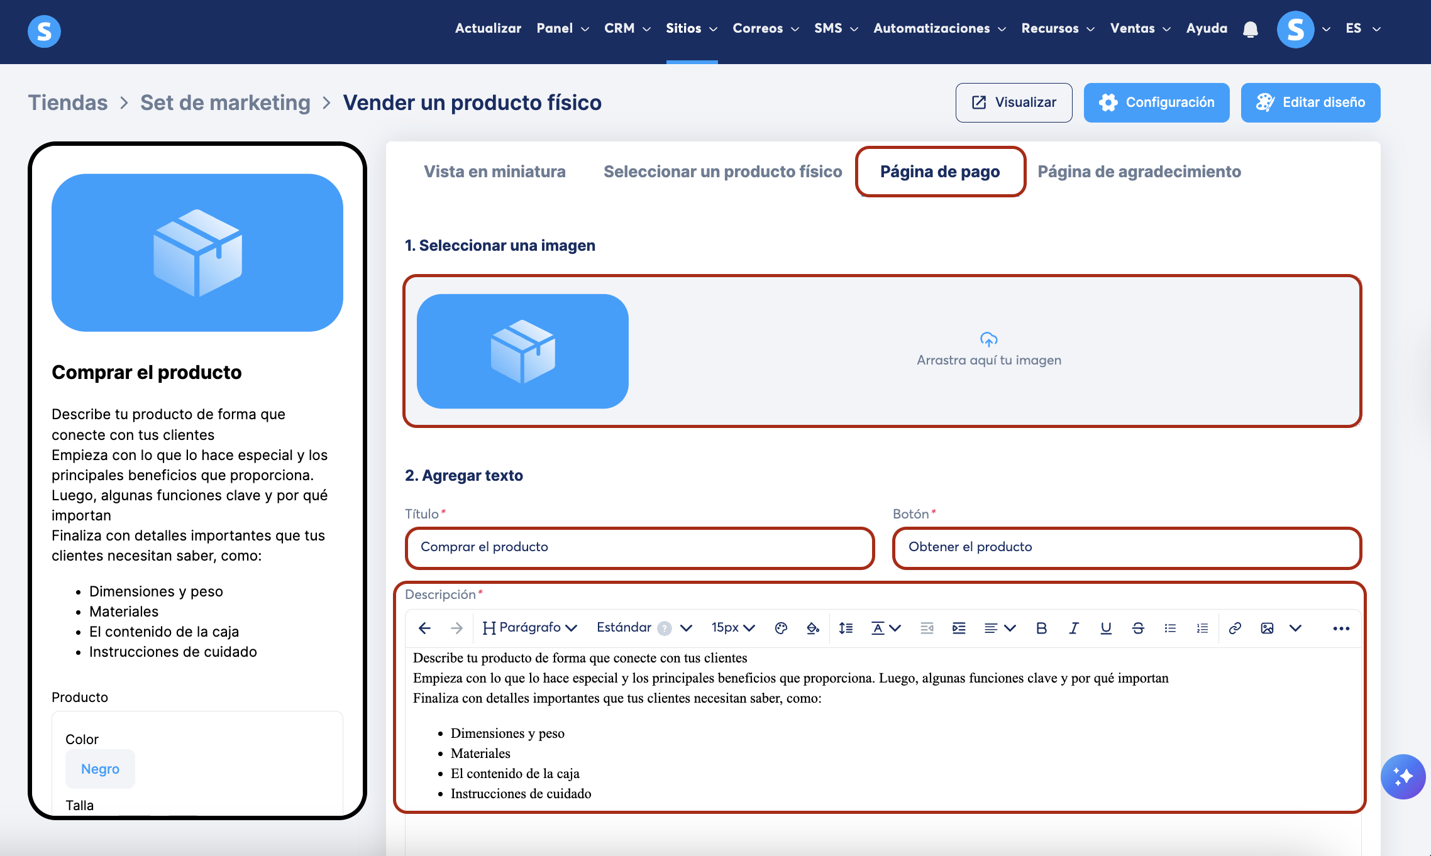This screenshot has height=856, width=1431.
Task: Click the Título input field
Action: point(639,547)
